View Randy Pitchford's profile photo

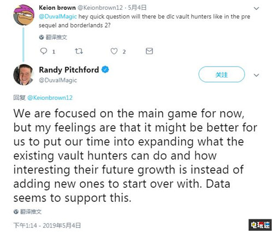coord(23,75)
